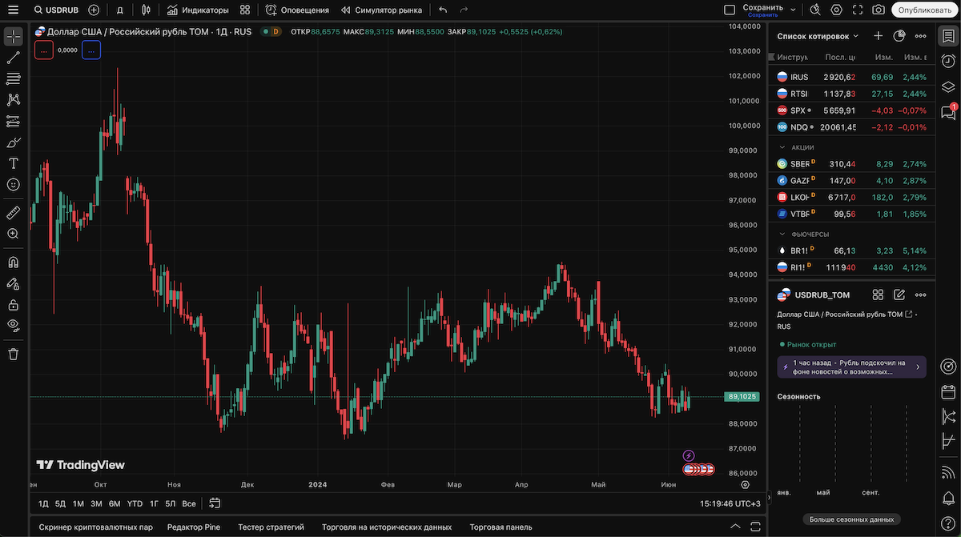Click the Опубликовать publish button

coord(924,10)
